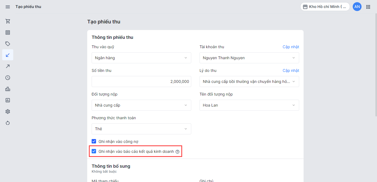This screenshot has height=182, width=377.
Task: Click the price tag sidebar icon
Action: (8, 44)
